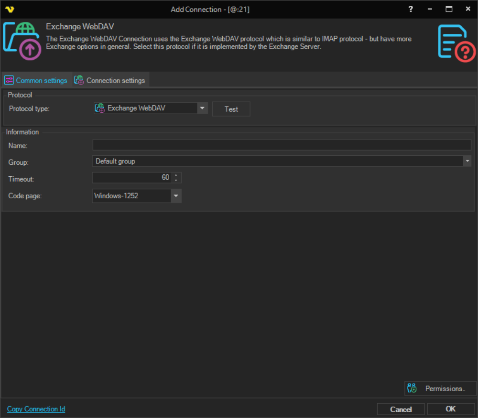The height and width of the screenshot is (418, 478).
Task: Click the question mark help button in title bar
Action: coord(411,9)
